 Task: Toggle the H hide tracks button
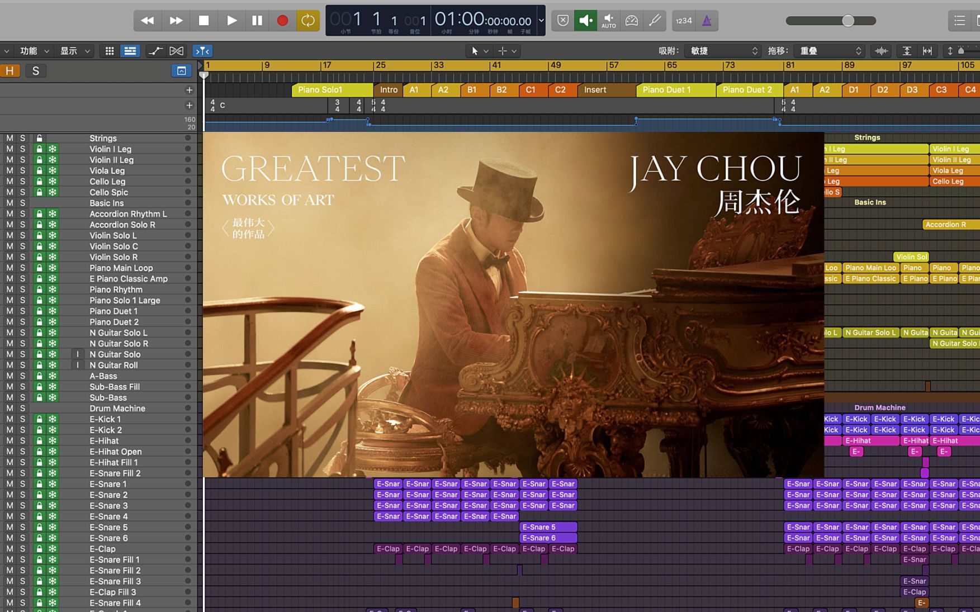(x=10, y=70)
